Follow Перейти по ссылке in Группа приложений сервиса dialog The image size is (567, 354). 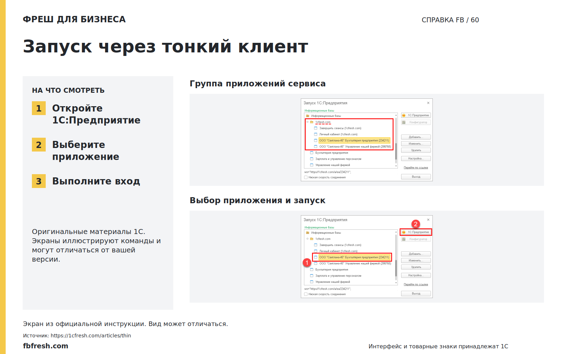[416, 168]
